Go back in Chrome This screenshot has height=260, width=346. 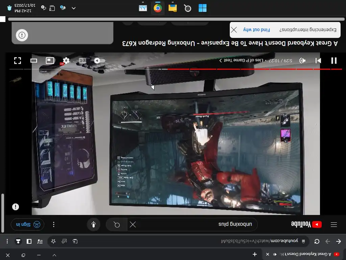[x=339, y=241]
